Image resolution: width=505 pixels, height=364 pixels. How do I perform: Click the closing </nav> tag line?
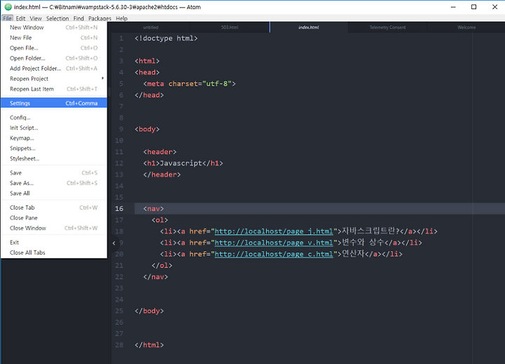pyautogui.click(x=156, y=277)
